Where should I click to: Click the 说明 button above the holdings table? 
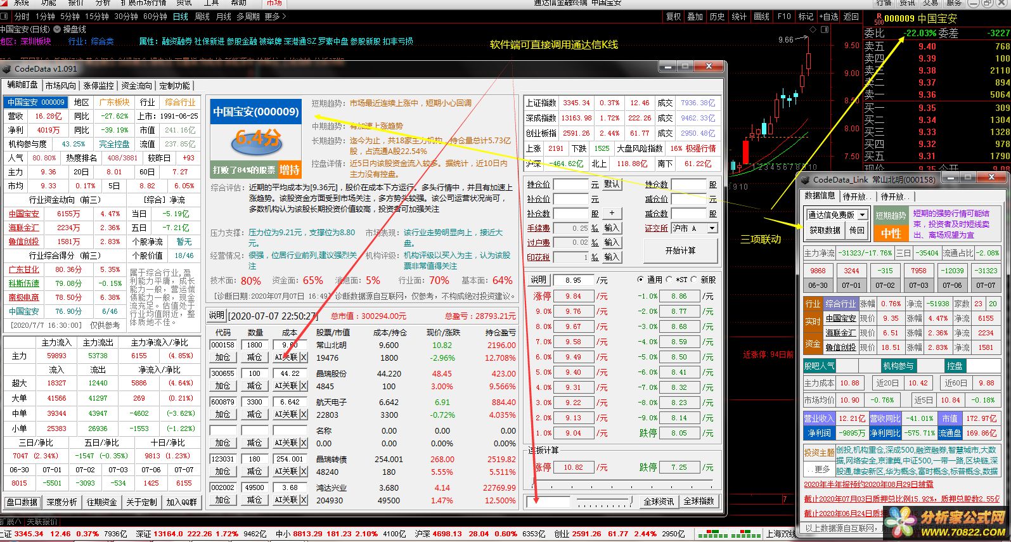217,315
